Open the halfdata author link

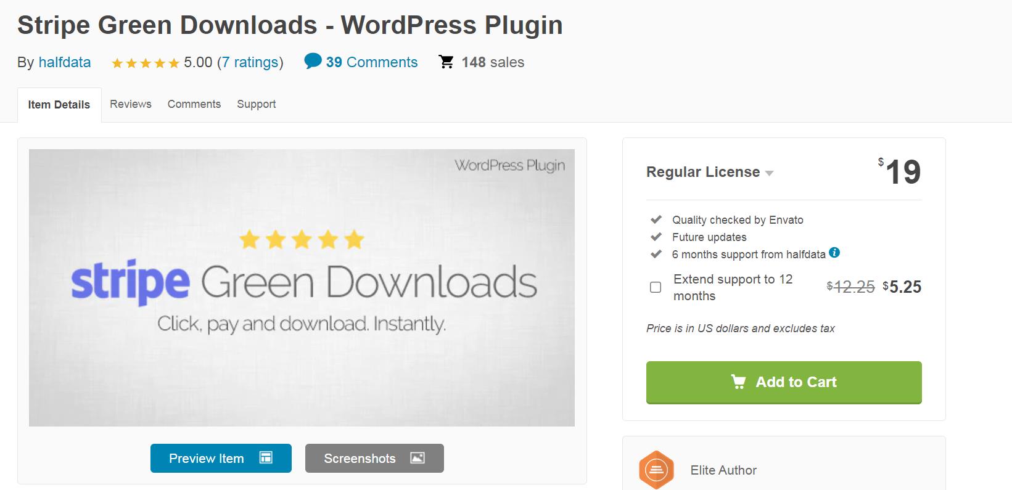tap(65, 62)
